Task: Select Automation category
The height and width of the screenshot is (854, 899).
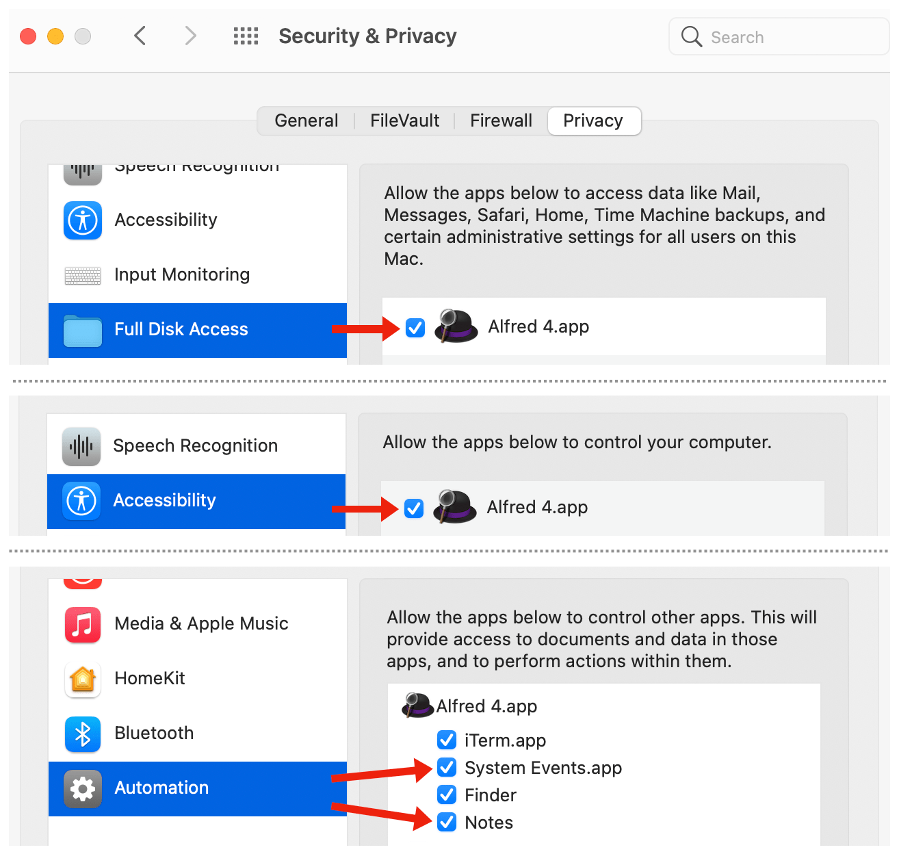Action: click(x=198, y=789)
